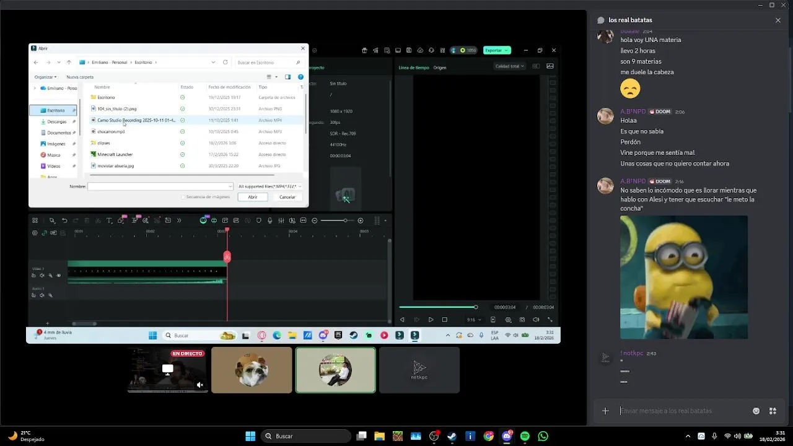This screenshot has width=793, height=446.
Task: Select the chacarron.mp3 file
Action: [x=111, y=131]
